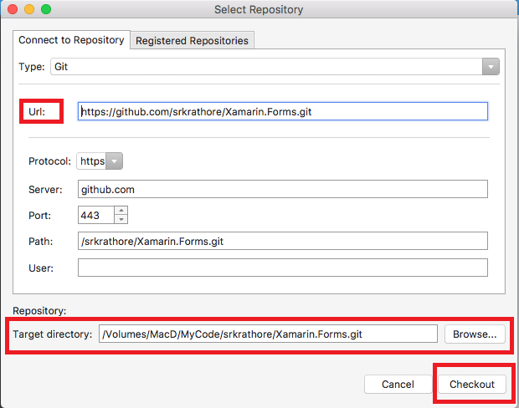Edit the Path field text

(283, 241)
